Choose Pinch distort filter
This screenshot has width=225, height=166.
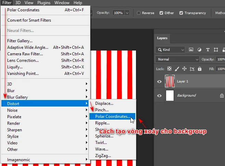(112, 110)
